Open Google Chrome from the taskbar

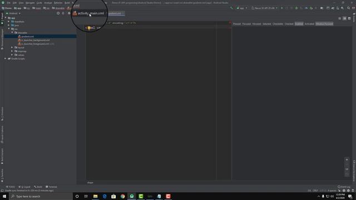pos(122,196)
